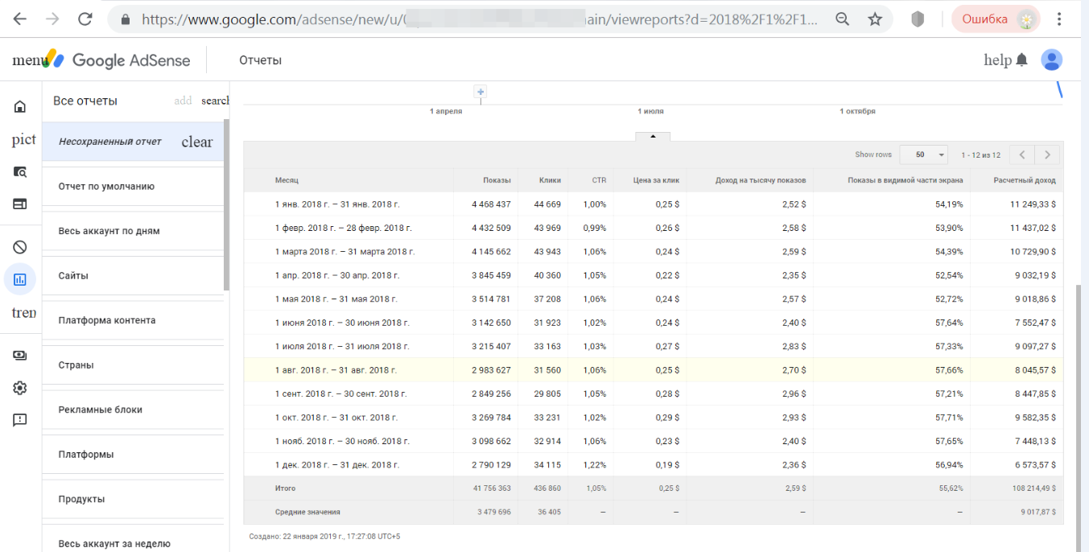This screenshot has height=552, width=1089.
Task: Sort the table by the Показы column
Action: click(x=497, y=180)
